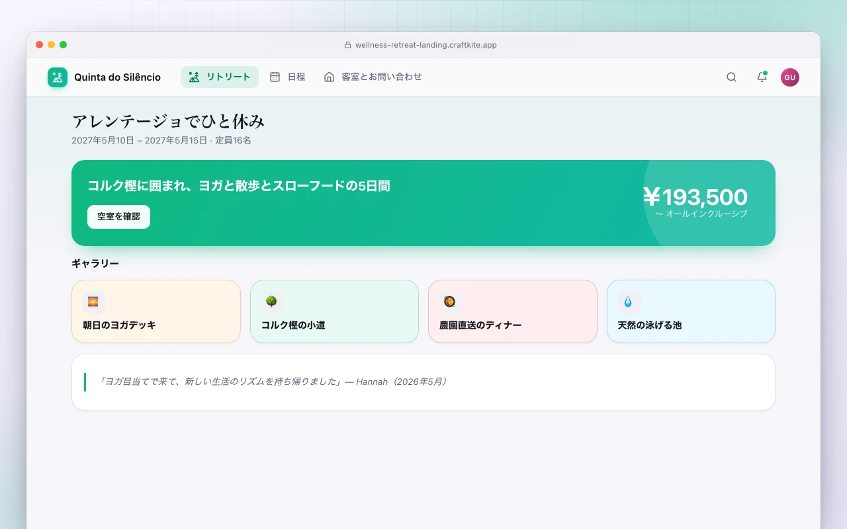Open the 天然の泳げる池 gallery card

(691, 311)
